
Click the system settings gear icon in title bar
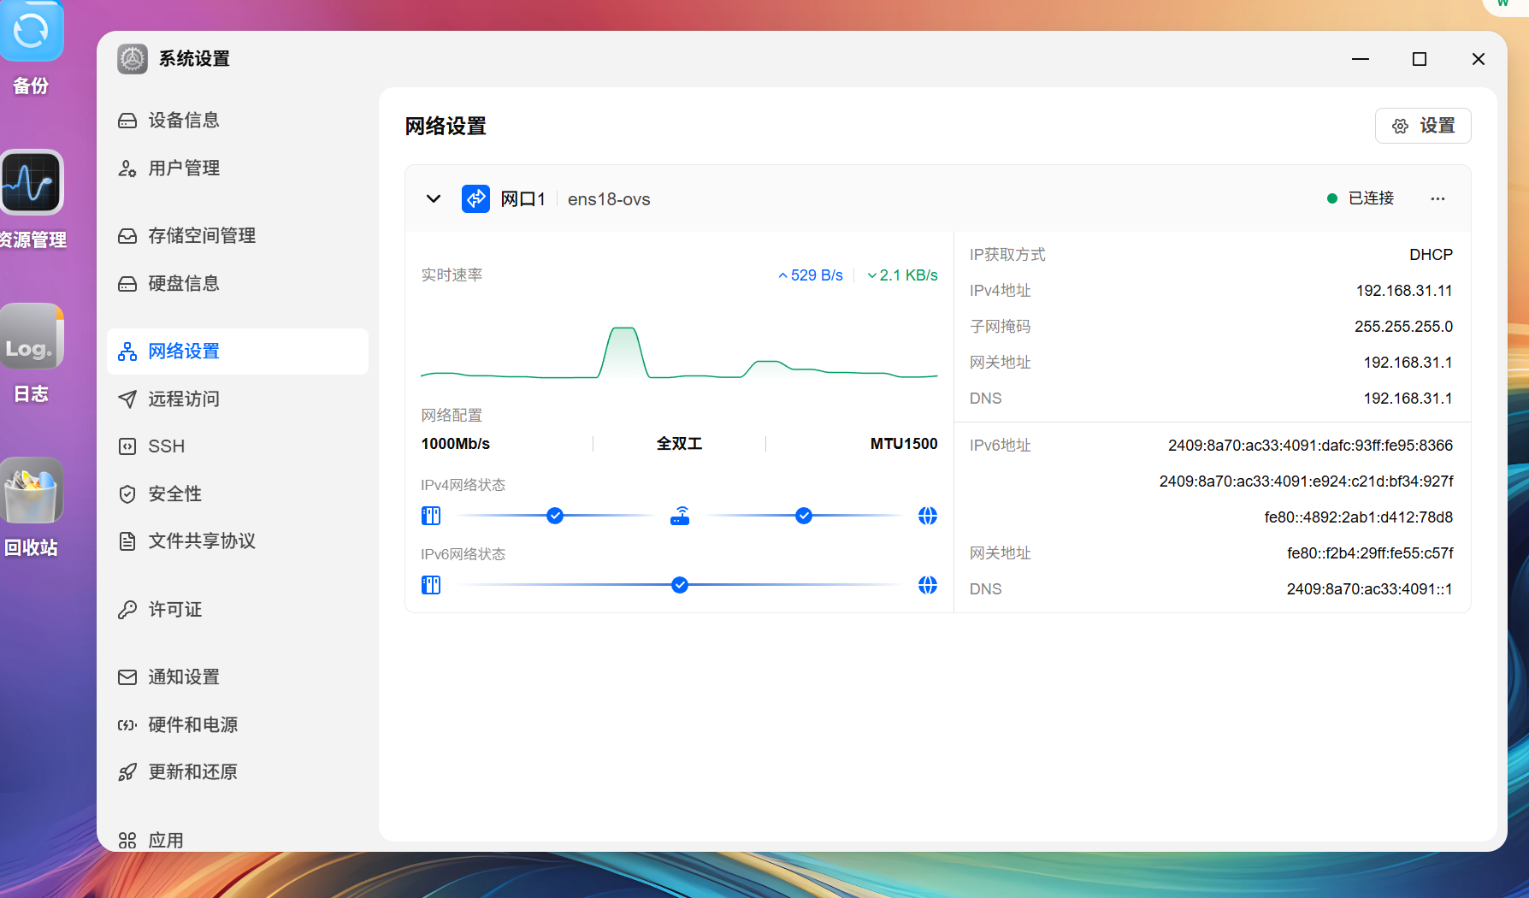coord(133,59)
